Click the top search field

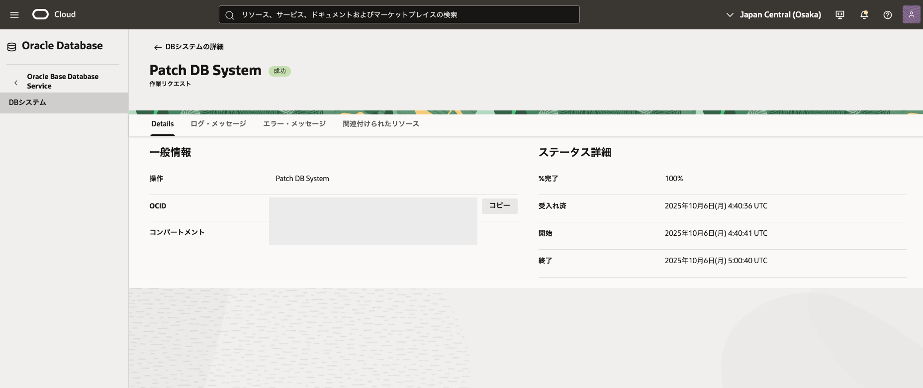pos(399,15)
